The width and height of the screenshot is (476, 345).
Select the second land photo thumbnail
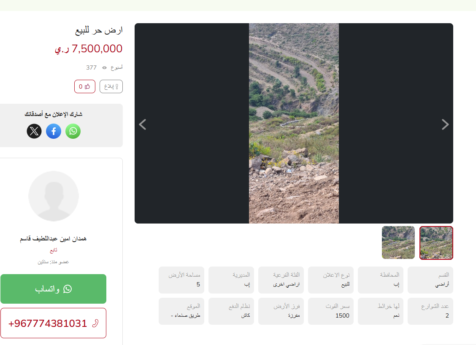[x=398, y=243]
